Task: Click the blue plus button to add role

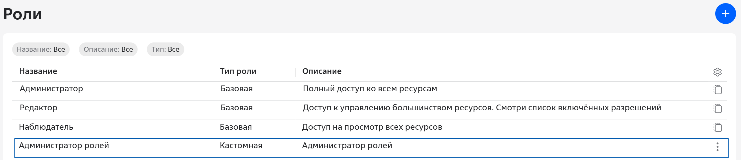Action: [x=725, y=14]
